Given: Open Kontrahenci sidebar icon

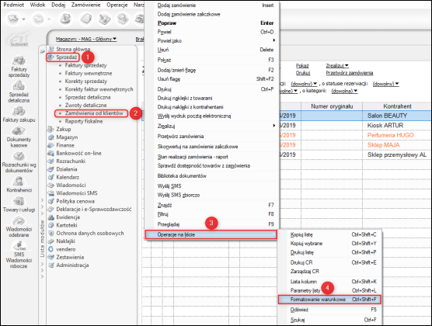Looking at the screenshot, I should click(x=19, y=184).
